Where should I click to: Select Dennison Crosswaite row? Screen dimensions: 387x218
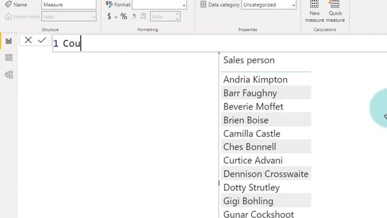pyautogui.click(x=266, y=174)
